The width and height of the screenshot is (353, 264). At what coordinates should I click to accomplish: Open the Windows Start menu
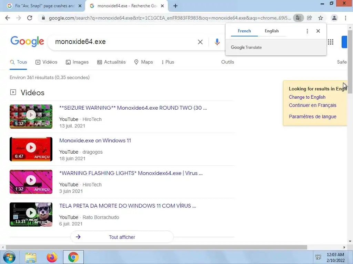[x=9, y=257]
